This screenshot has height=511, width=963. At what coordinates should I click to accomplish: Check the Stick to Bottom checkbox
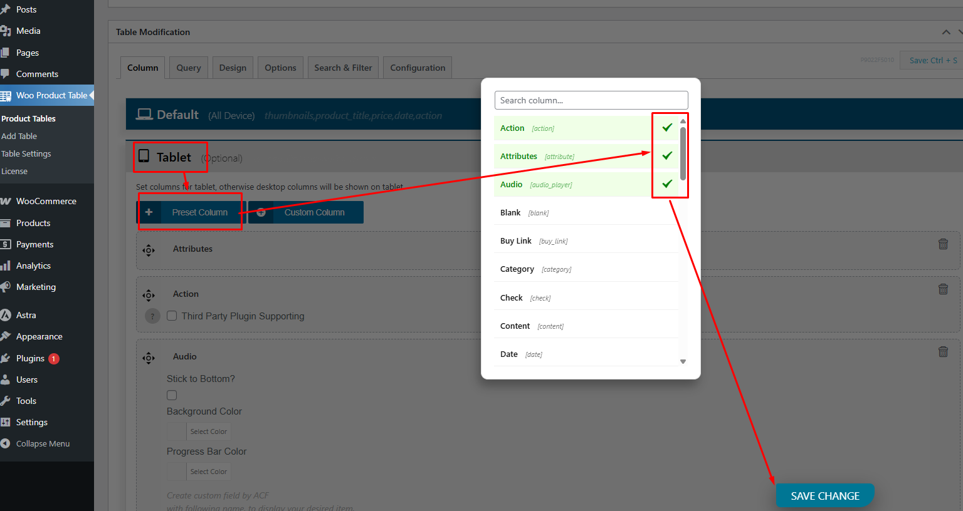pos(172,395)
